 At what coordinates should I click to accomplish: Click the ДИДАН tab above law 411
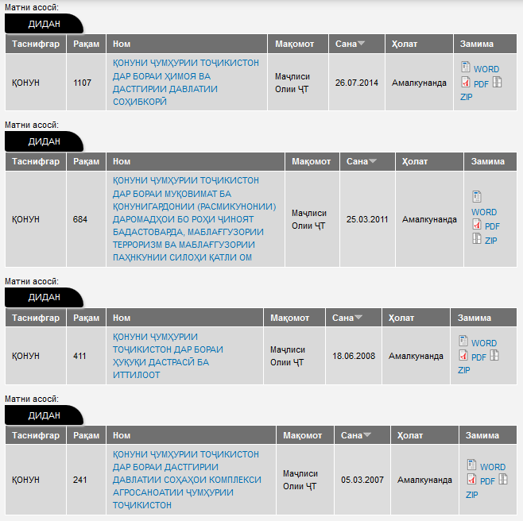click(x=44, y=297)
